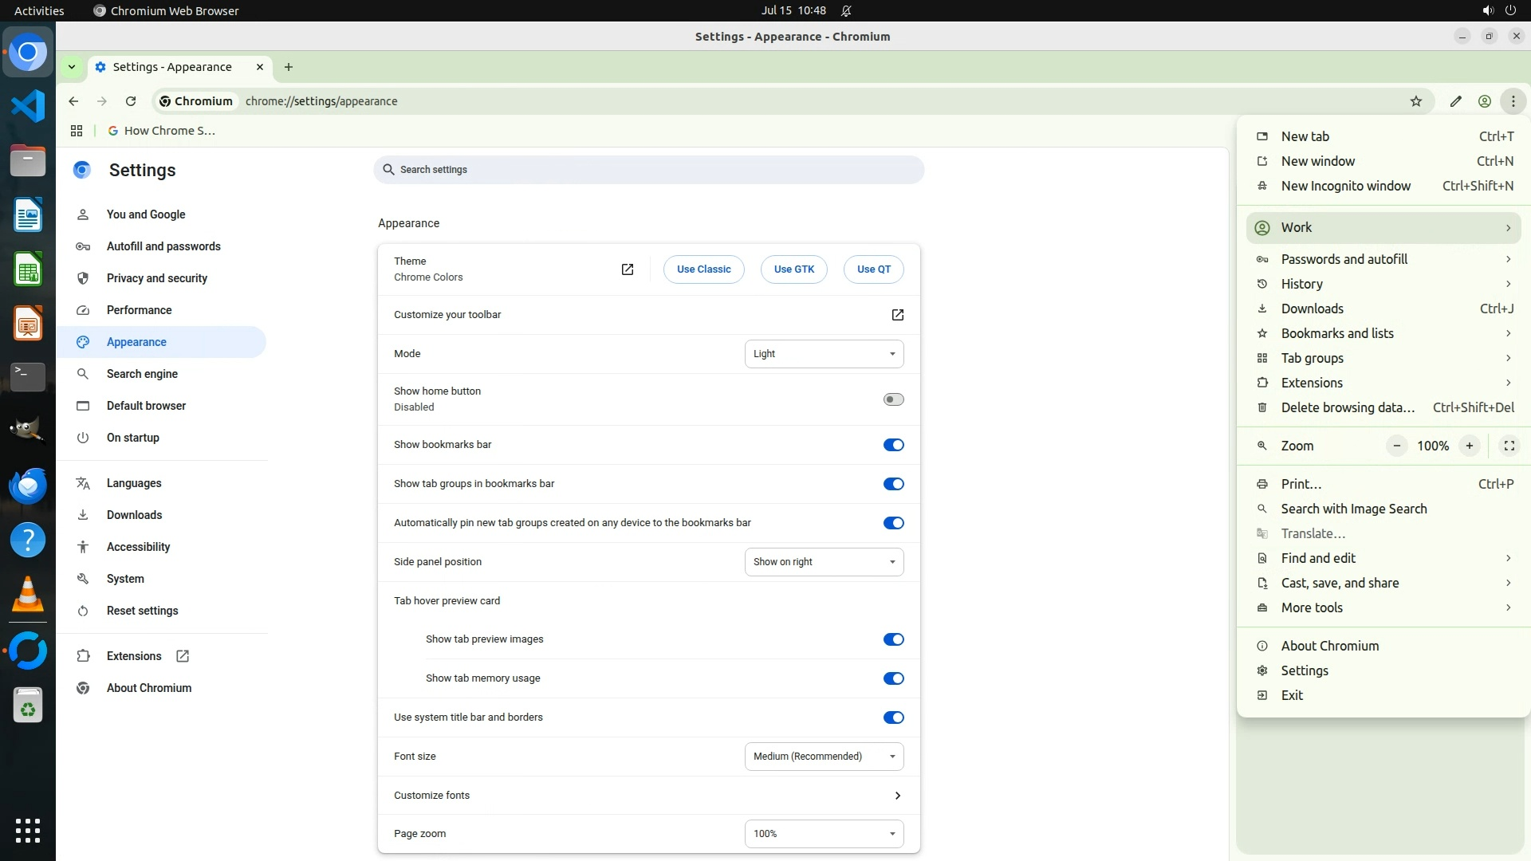Viewport: 1531px width, 861px height.
Task: Click the Use Classic theme button
Action: [x=703, y=269]
